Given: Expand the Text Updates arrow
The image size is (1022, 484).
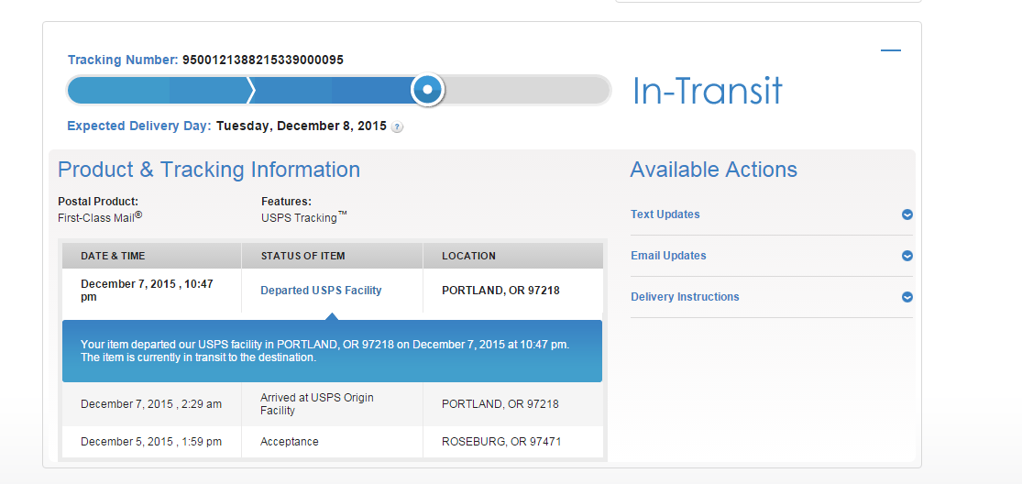Looking at the screenshot, I should pyautogui.click(x=907, y=214).
